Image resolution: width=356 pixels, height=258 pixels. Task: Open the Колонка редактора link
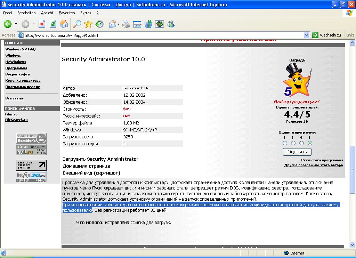(x=23, y=80)
